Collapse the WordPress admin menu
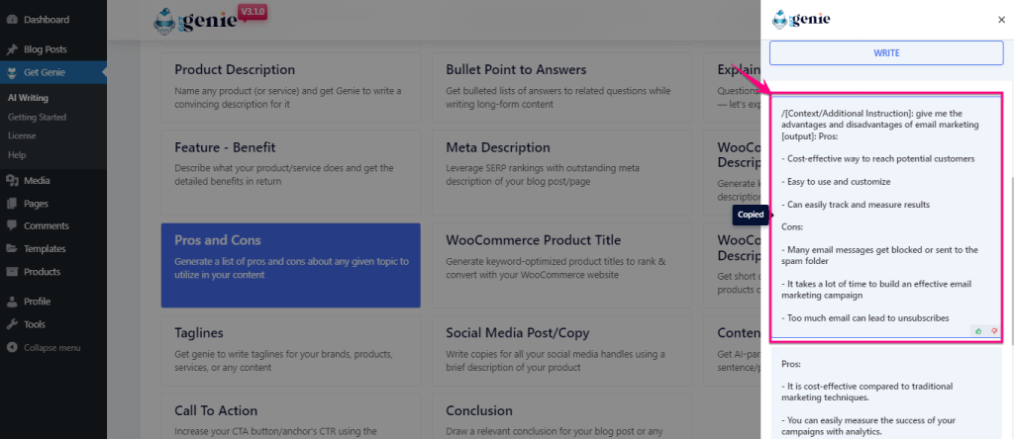 pos(44,348)
